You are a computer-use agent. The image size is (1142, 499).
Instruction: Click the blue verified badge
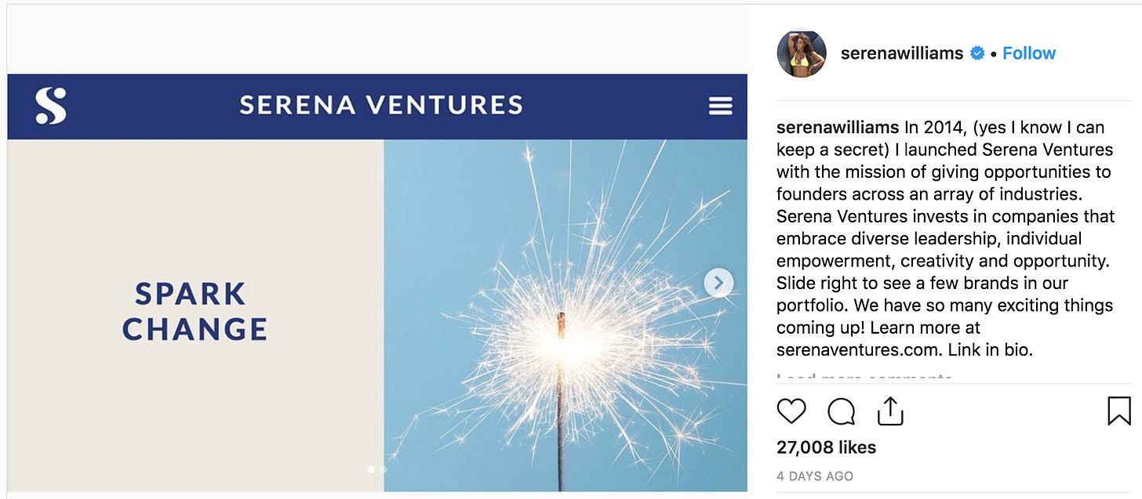pyautogui.click(x=977, y=53)
